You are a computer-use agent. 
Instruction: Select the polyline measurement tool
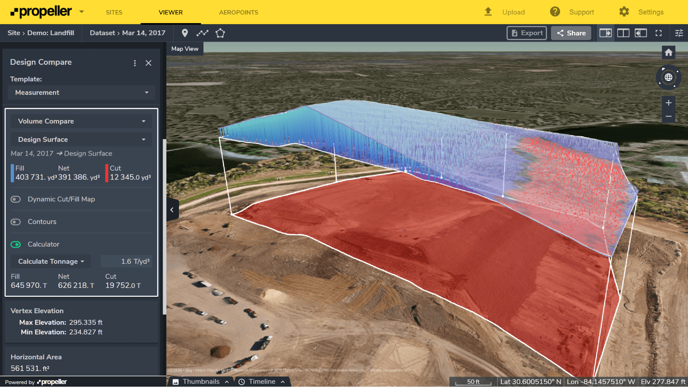[202, 33]
